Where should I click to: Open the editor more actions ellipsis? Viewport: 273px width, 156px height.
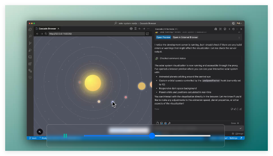[148, 29]
